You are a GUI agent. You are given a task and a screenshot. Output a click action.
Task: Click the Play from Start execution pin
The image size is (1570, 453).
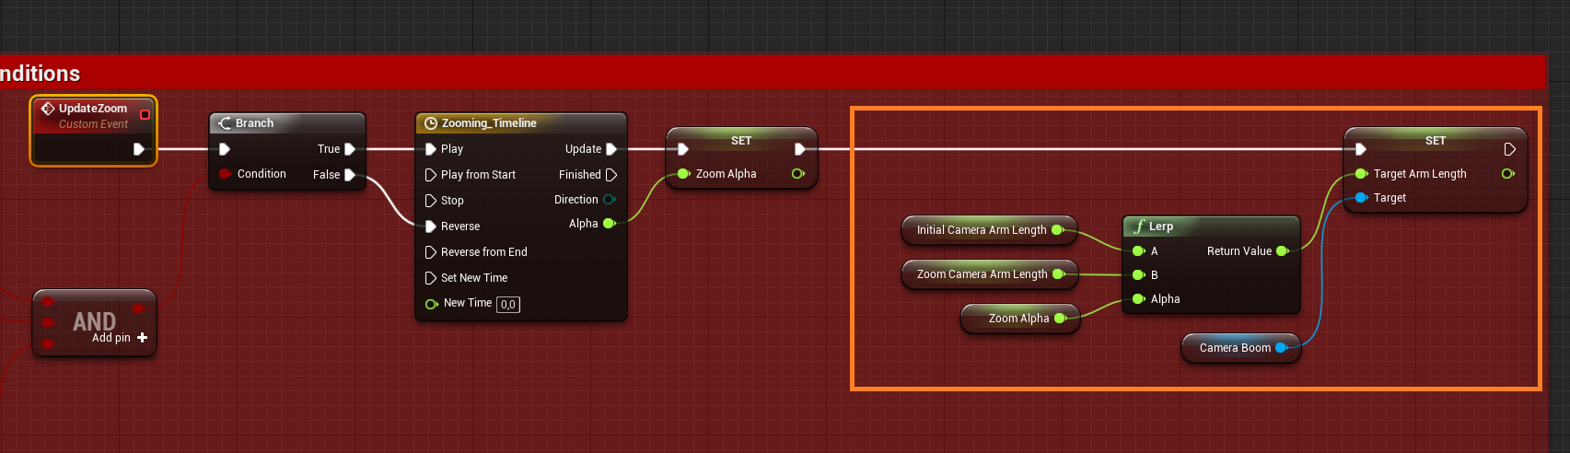(430, 175)
